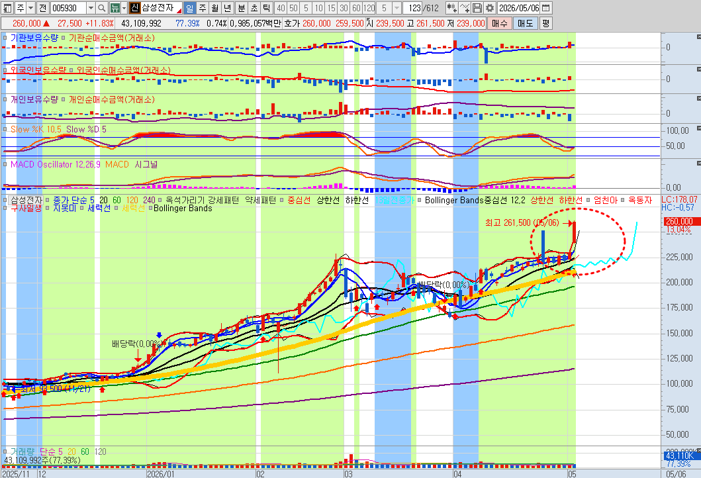Click the 호가 quote label
Viewport: 701px width, 478px height.
click(x=292, y=23)
